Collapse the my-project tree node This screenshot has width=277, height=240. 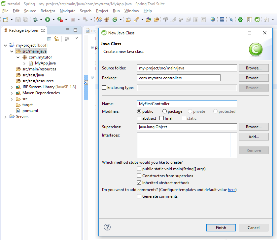pos(6,45)
